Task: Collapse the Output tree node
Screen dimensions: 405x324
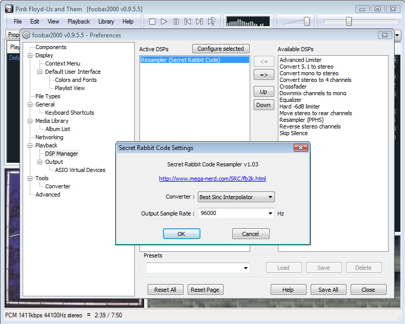Action: pos(40,162)
